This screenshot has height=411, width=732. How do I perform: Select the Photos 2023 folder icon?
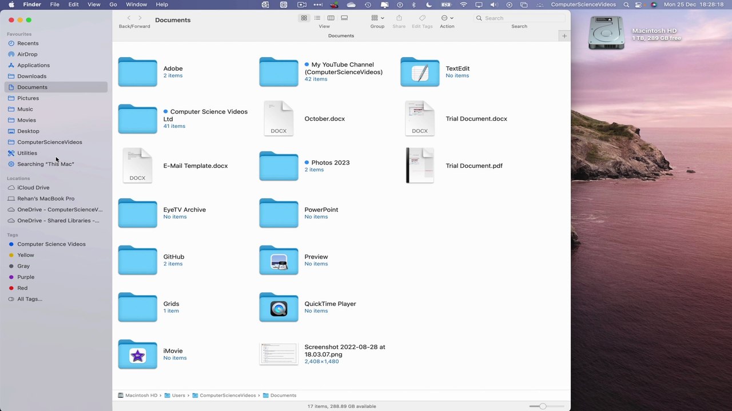[279, 166]
